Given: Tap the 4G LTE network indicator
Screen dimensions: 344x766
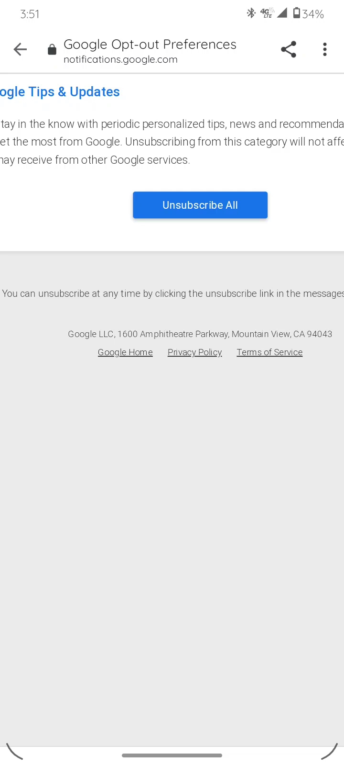Looking at the screenshot, I should pyautogui.click(x=267, y=13).
